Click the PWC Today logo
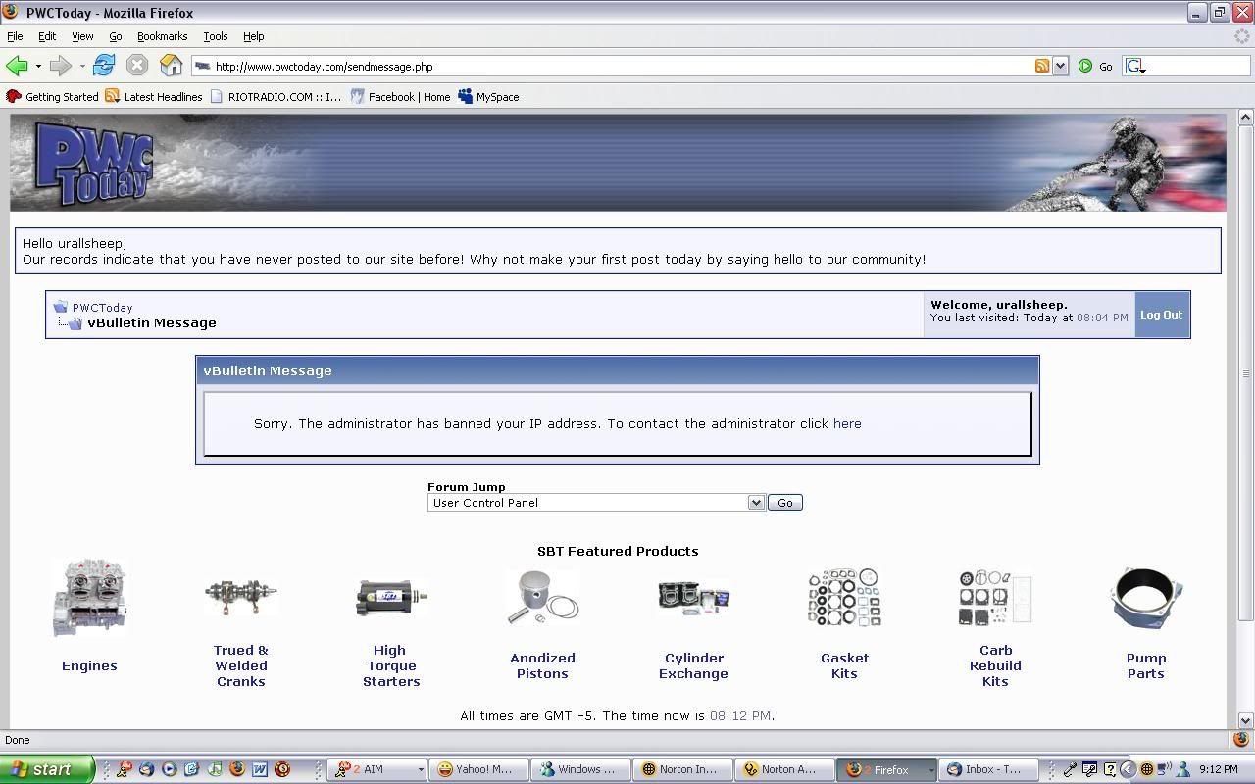The height and width of the screenshot is (784, 1255). click(x=94, y=163)
